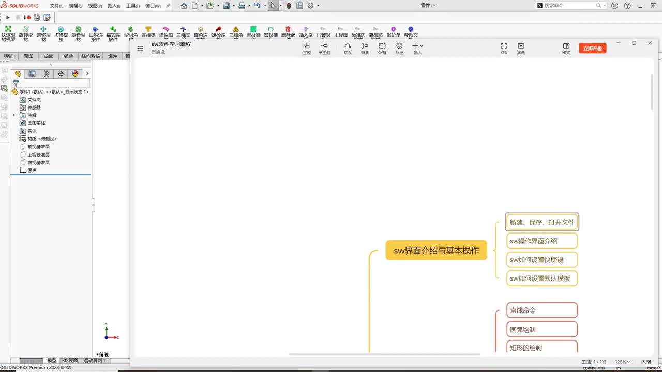662x372 pixels.
Task: Toggle the 格式 format panel
Action: click(x=566, y=49)
